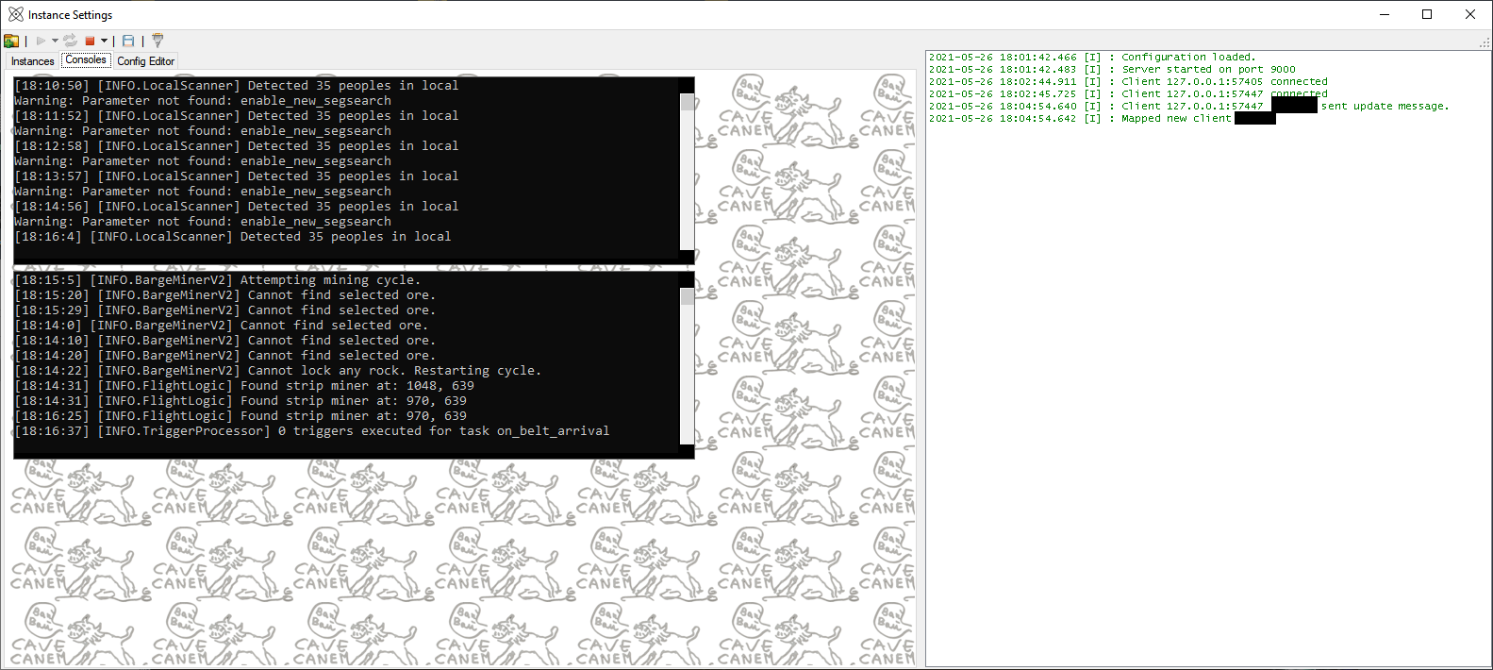Select the Consoles tab
This screenshot has height=670, width=1493.
(86, 59)
